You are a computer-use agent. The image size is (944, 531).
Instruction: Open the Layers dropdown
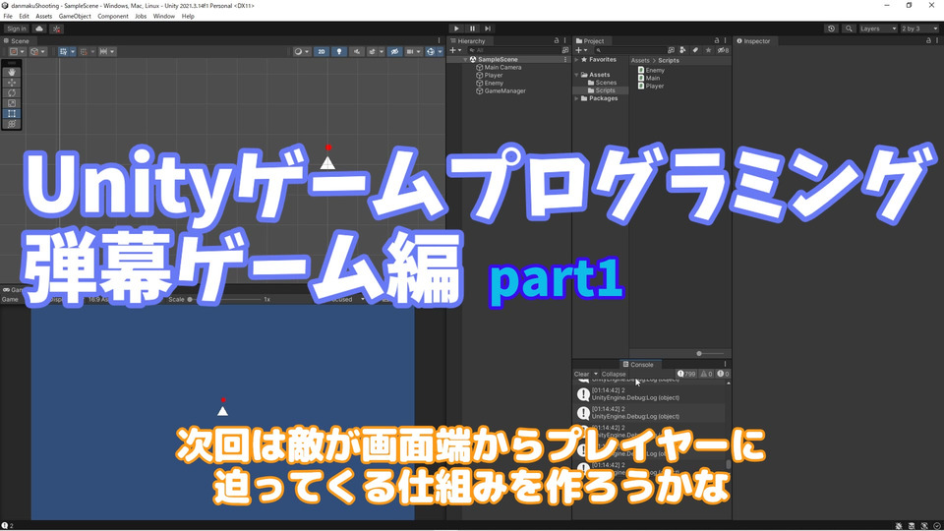[878, 29]
